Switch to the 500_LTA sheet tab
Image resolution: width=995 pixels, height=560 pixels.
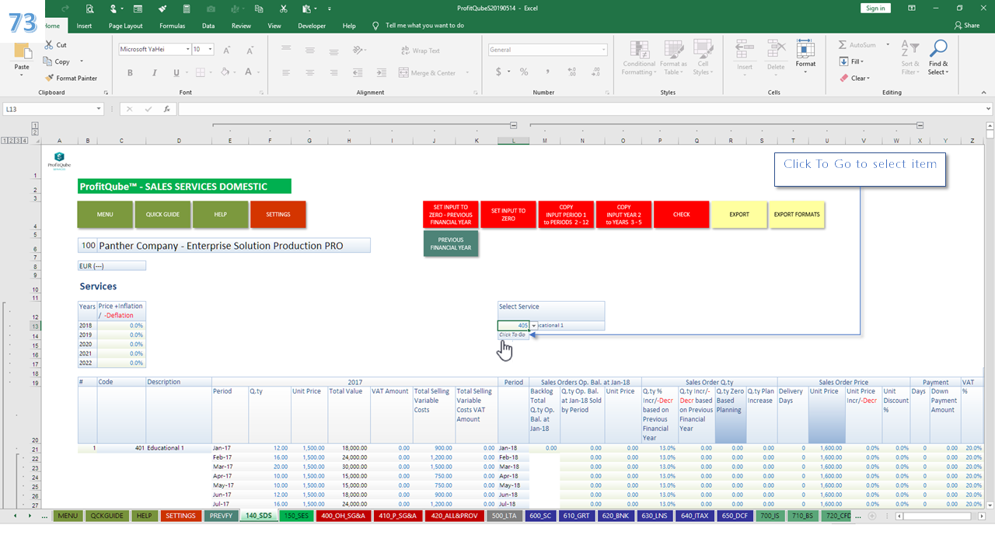504,516
